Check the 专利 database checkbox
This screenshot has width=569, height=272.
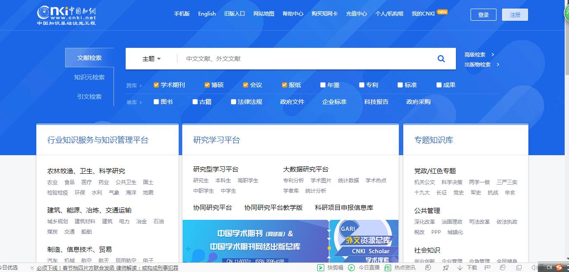pos(361,85)
